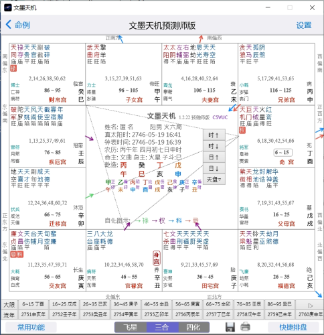
Task: Click the red 权 badge in 命宫
Action: click(242, 130)
